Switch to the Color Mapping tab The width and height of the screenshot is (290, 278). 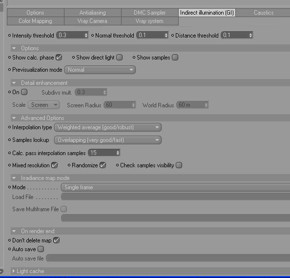tap(36, 21)
